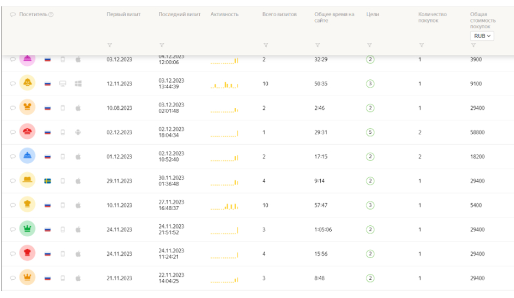
Task: Click goals badge 3 in the 12.11.2023 row
Action: (370, 84)
